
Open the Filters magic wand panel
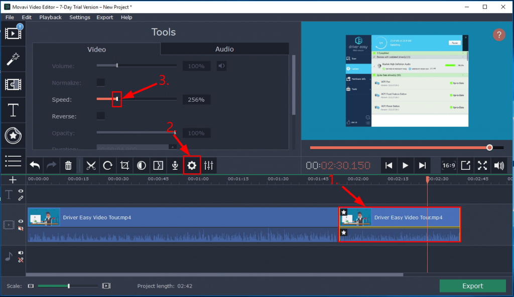13,59
